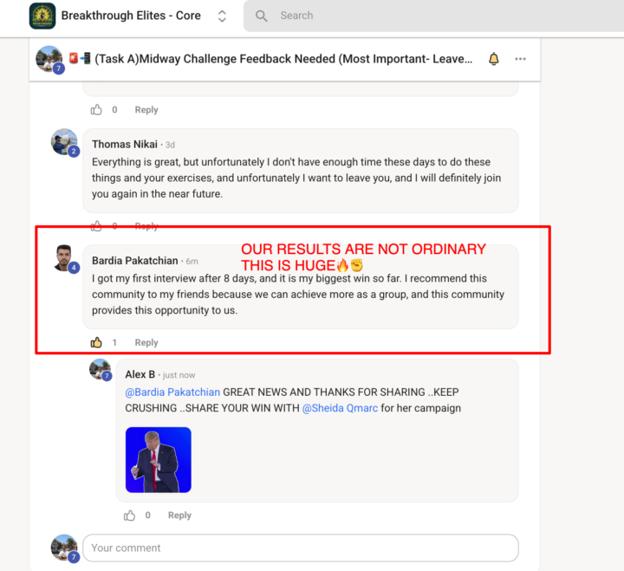Image resolution: width=624 pixels, height=571 pixels.
Task: Open the three-dot post options menu
Action: coord(520,59)
